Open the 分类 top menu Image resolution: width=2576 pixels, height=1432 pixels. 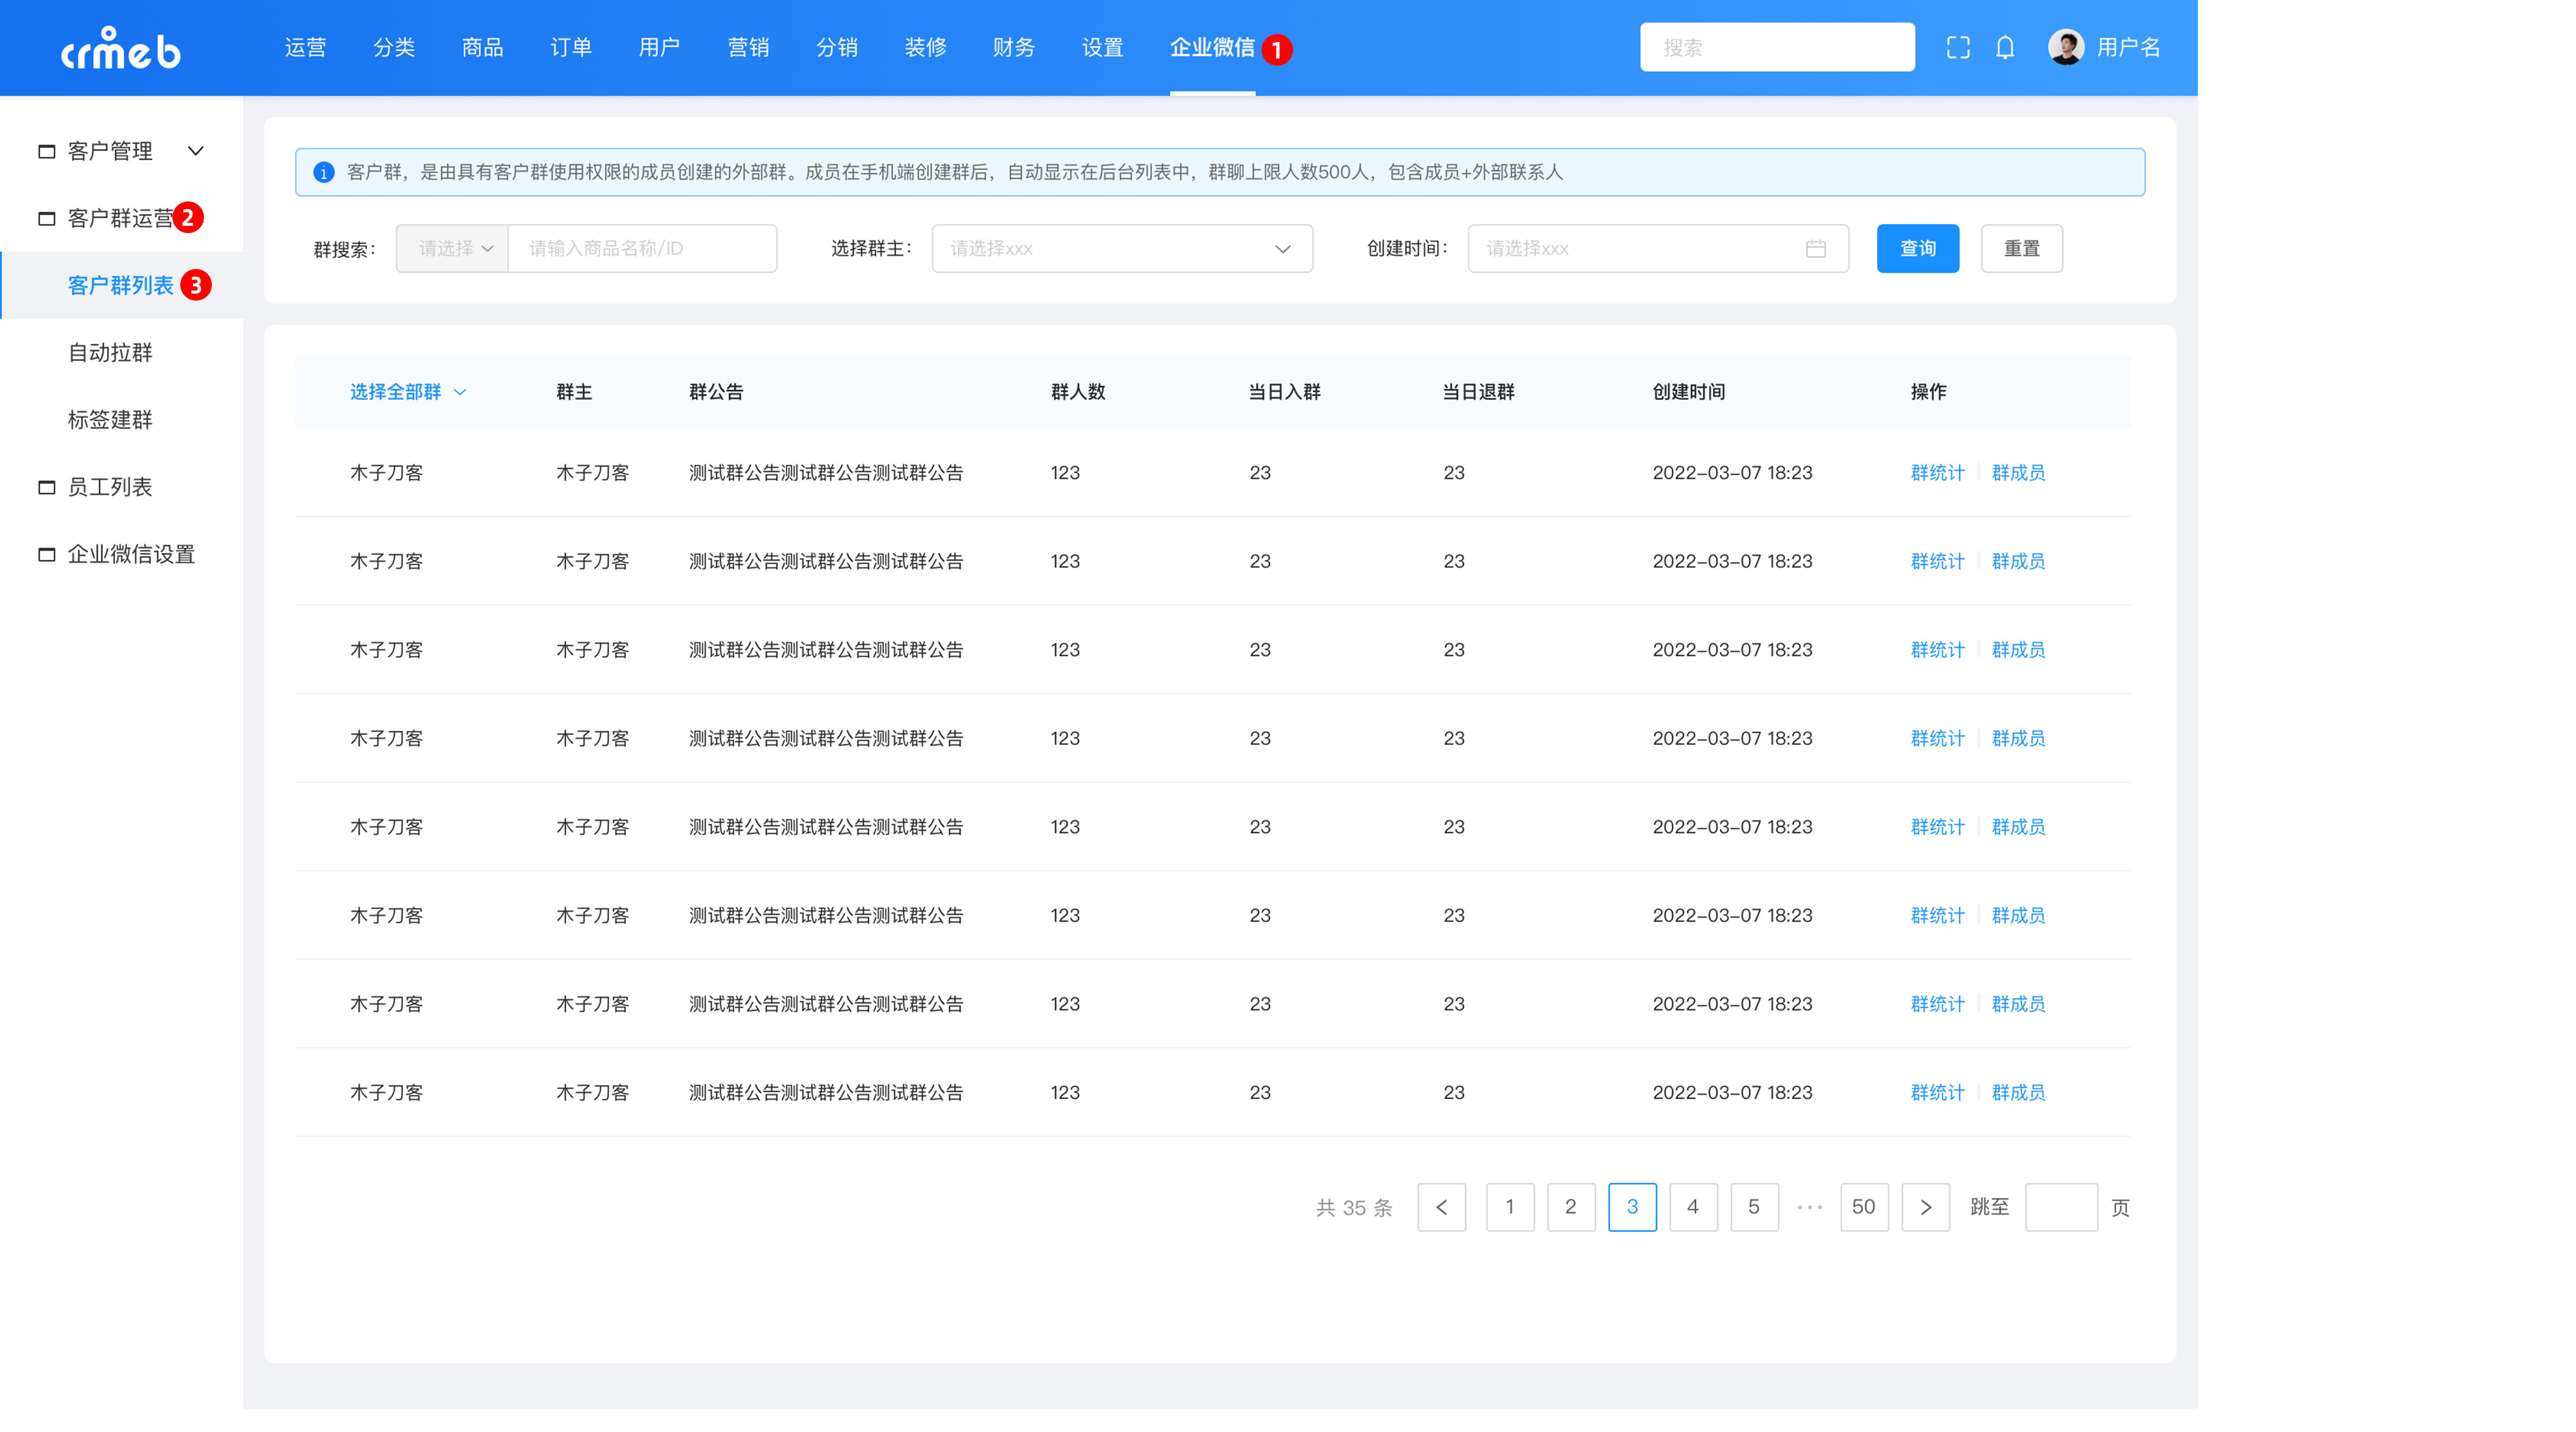tap(394, 47)
